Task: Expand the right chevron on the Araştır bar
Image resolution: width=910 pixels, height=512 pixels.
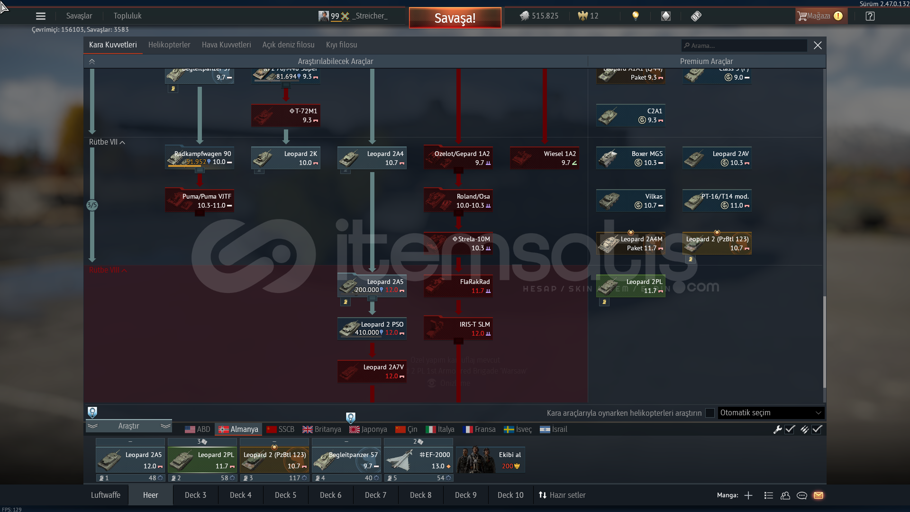Action: tap(165, 426)
